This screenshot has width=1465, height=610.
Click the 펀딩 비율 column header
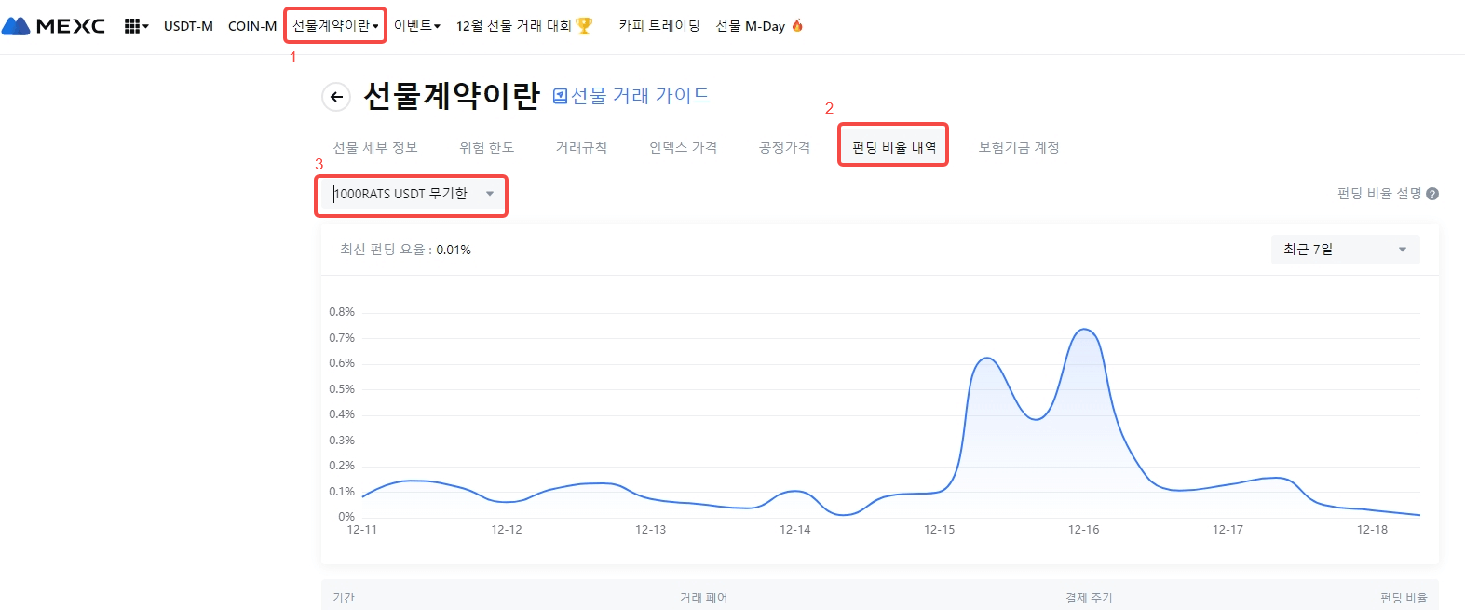[1403, 598]
